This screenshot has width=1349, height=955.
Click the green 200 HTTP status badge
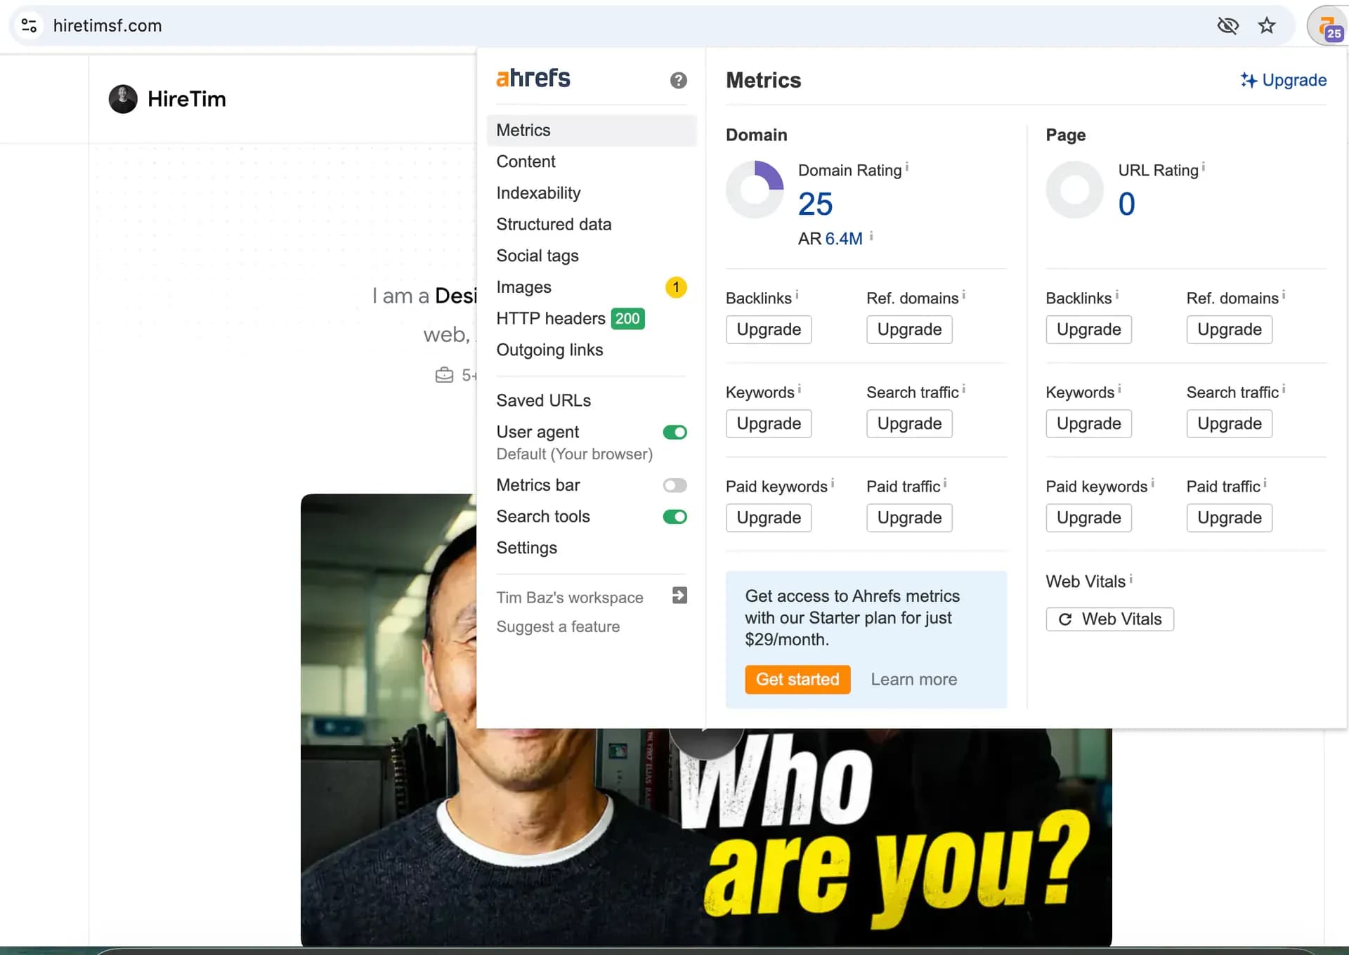tap(627, 319)
